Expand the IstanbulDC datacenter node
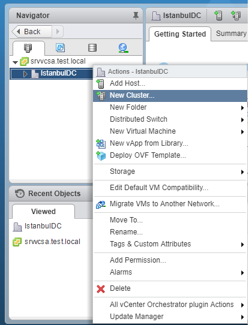 click(25, 74)
